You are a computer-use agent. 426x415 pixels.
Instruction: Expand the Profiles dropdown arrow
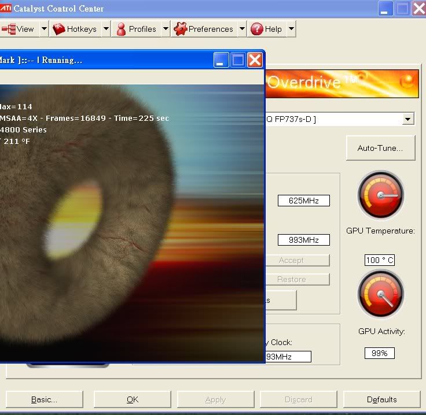tap(166, 29)
